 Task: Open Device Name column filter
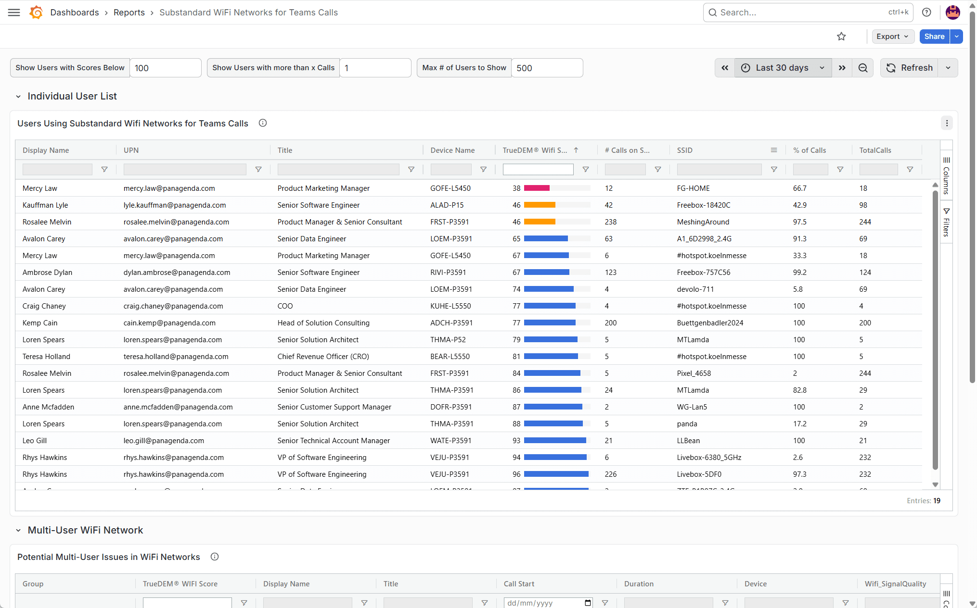tap(484, 169)
